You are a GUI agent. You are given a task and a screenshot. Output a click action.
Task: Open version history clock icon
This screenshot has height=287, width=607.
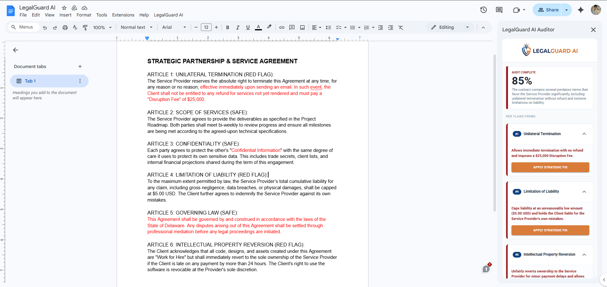[x=483, y=10]
